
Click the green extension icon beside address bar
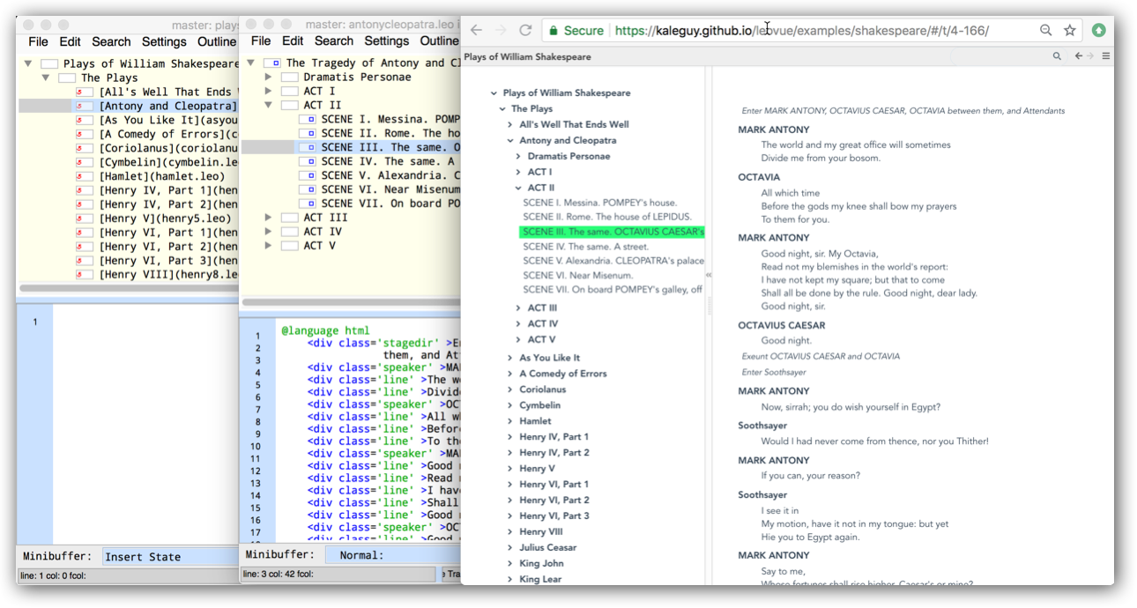click(1098, 30)
